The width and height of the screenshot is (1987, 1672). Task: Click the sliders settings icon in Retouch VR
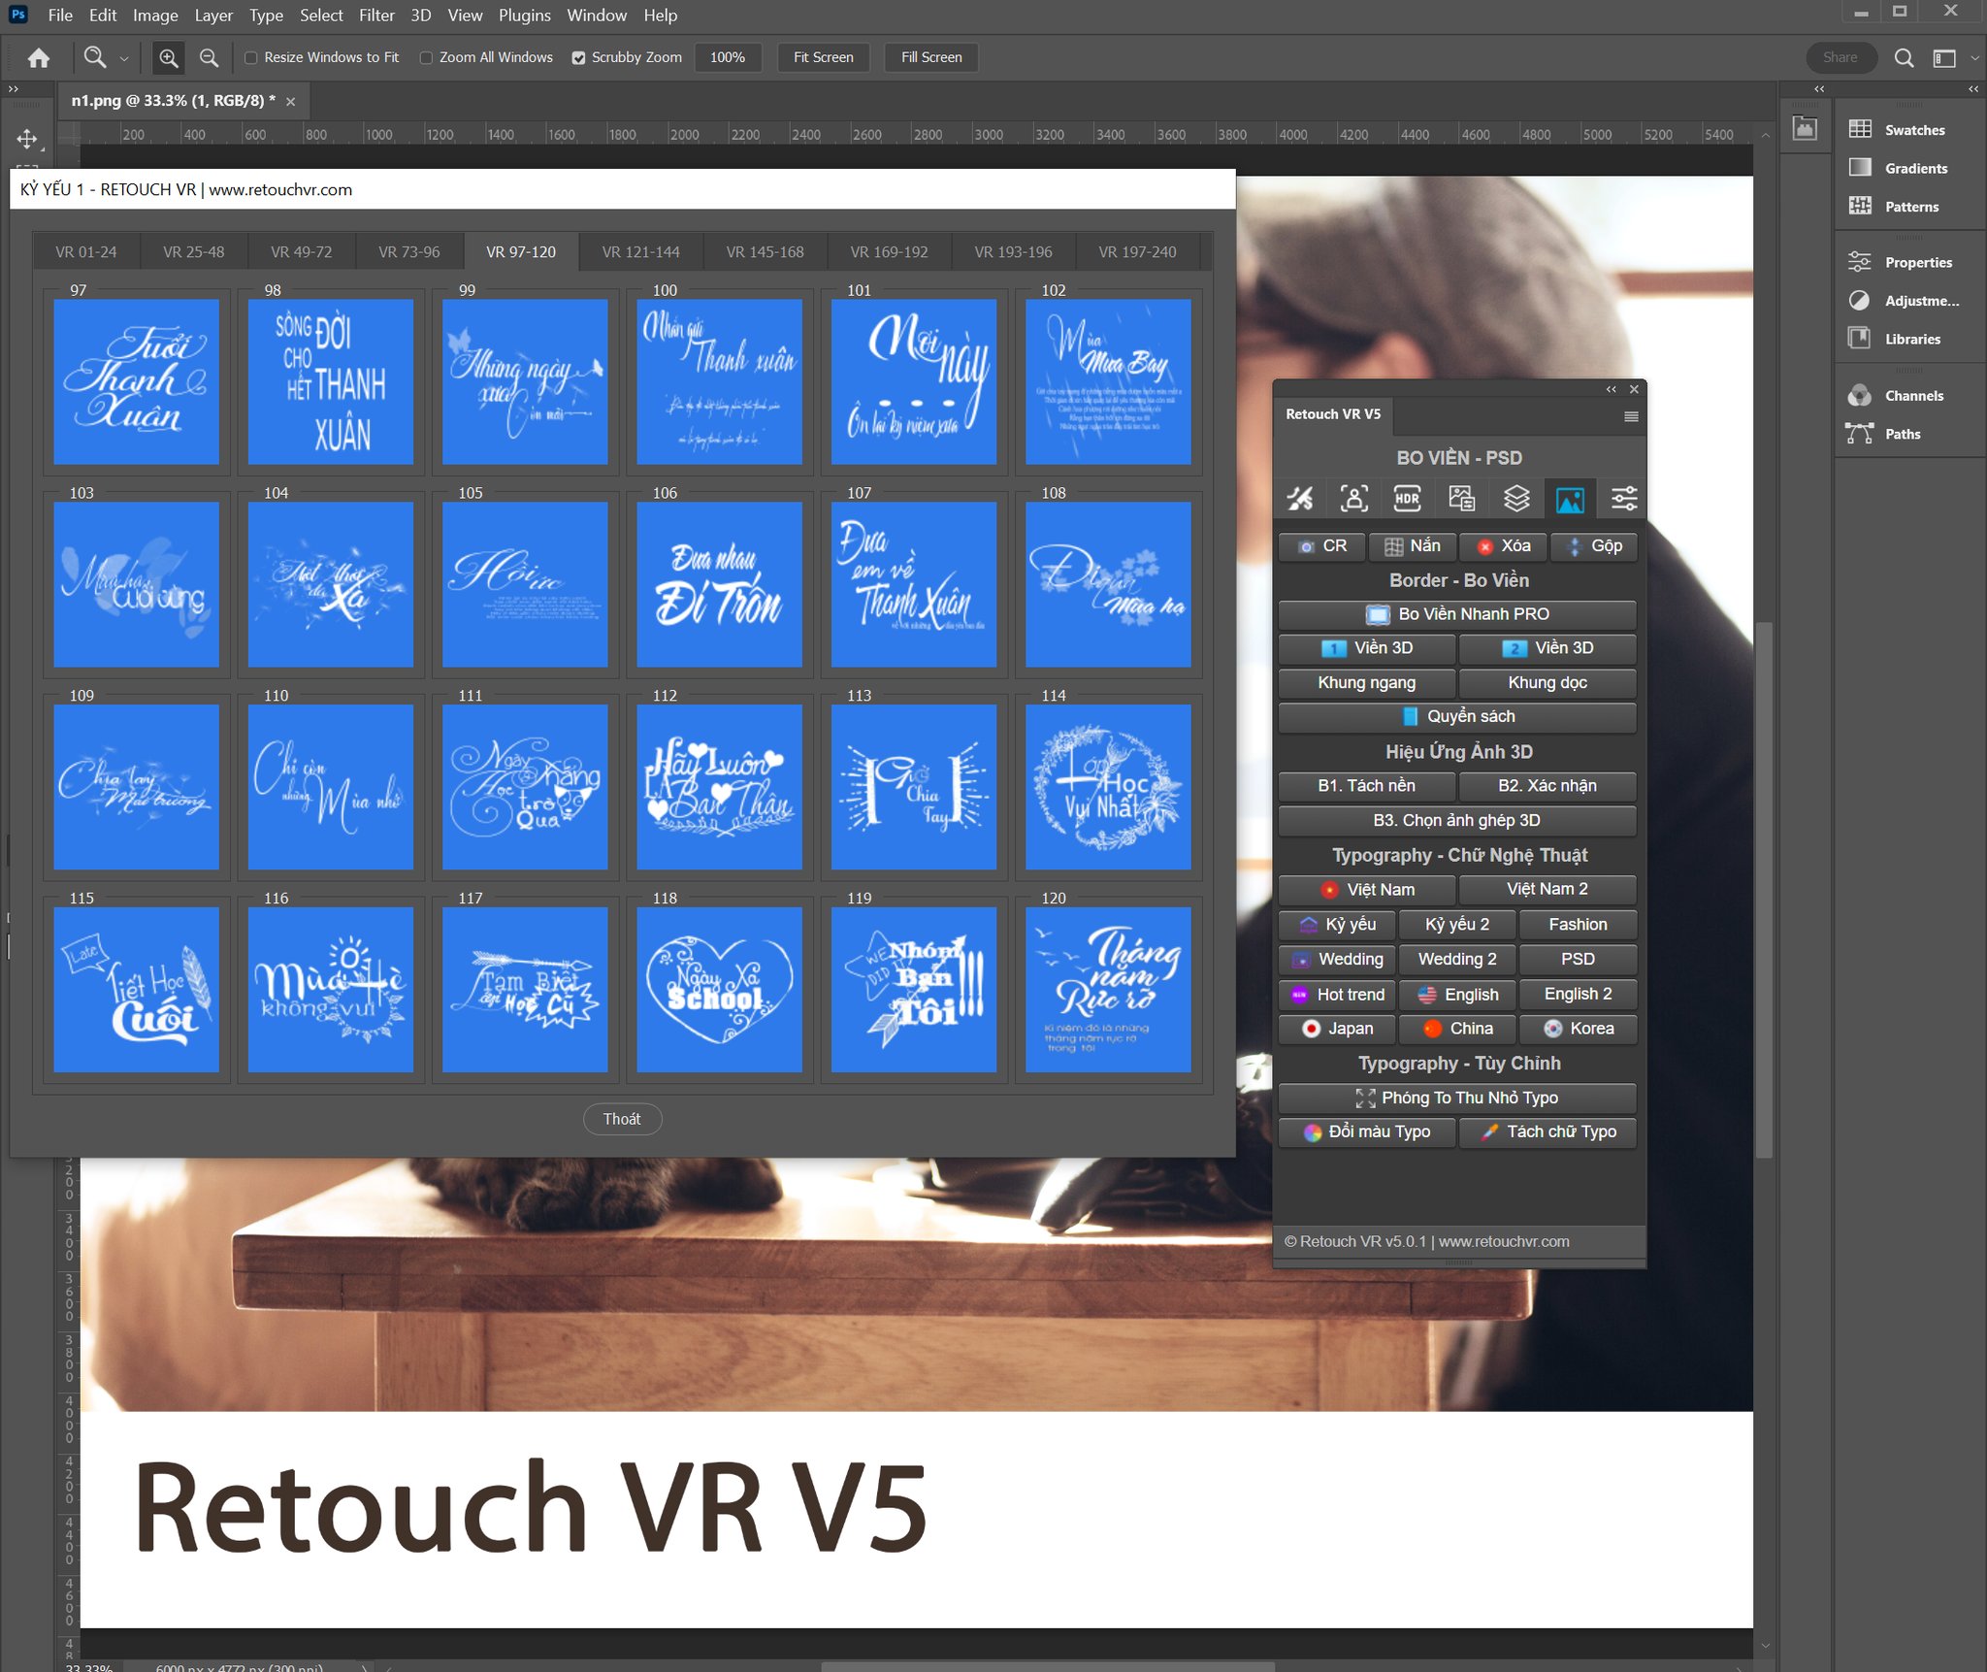(x=1624, y=499)
